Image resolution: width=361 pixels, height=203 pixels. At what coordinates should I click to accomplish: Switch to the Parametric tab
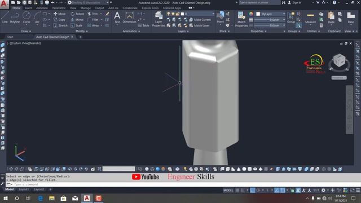pyautogui.click(x=59, y=8)
